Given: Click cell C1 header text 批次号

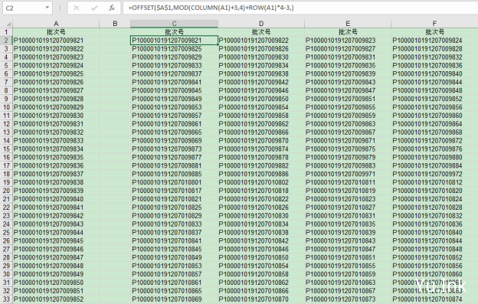Looking at the screenshot, I should [x=174, y=32].
